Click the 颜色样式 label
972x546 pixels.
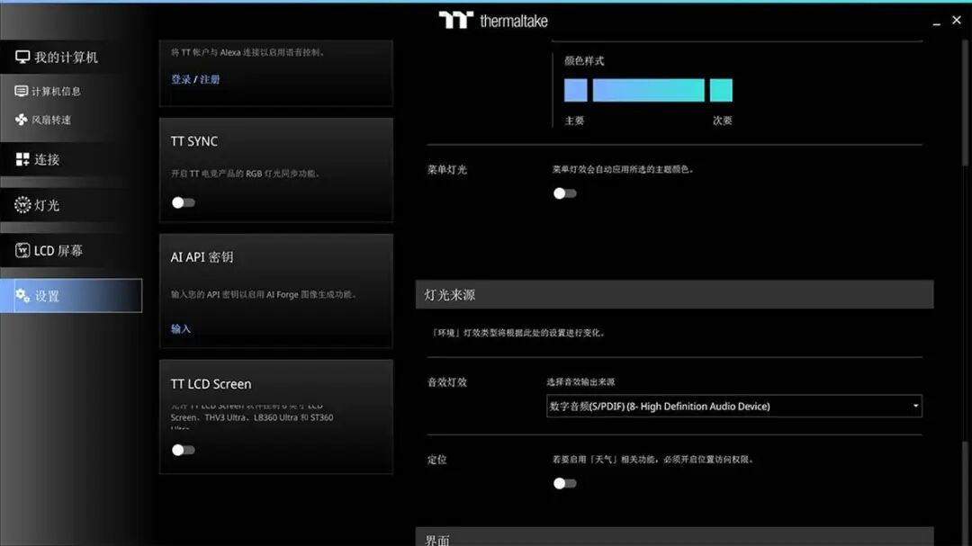(x=584, y=61)
